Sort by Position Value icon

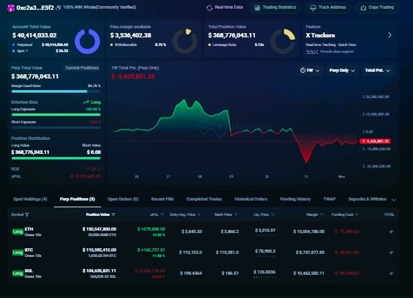[x=113, y=215]
